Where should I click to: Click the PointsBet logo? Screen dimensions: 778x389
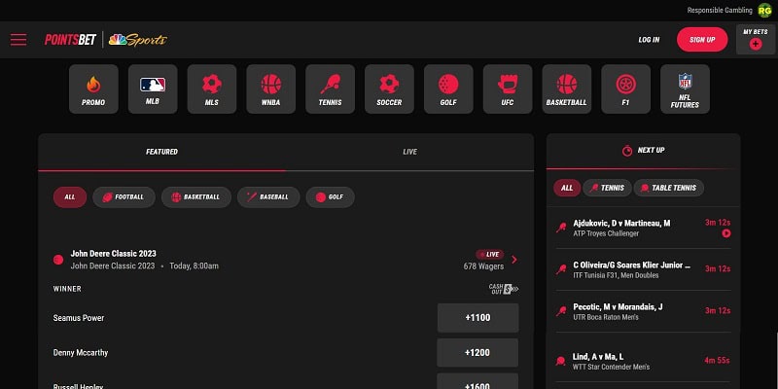pyautogui.click(x=70, y=40)
